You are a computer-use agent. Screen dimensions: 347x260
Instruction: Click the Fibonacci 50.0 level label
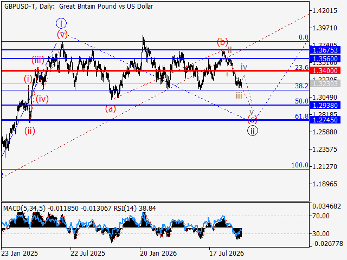[301, 101]
